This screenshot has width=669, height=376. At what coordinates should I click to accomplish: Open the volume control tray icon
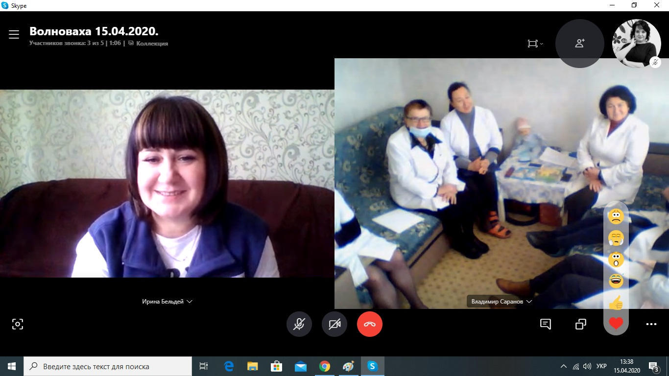(587, 366)
